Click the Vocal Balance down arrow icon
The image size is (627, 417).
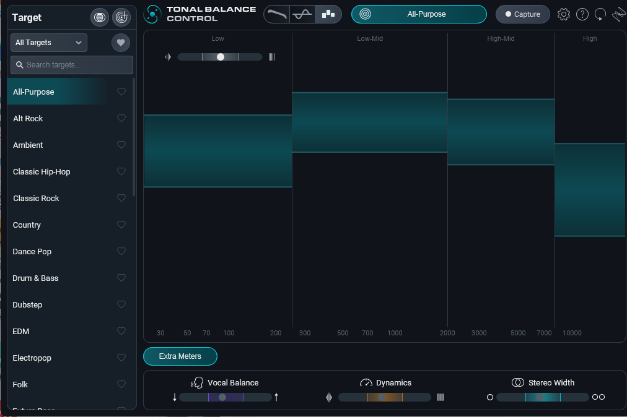[175, 397]
